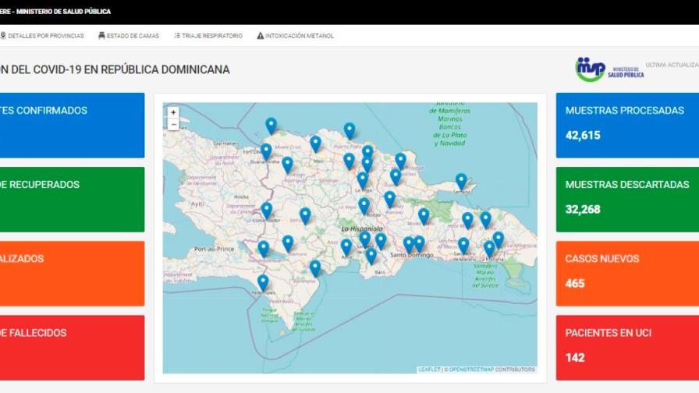The width and height of the screenshot is (699, 393).
Task: Open the blue Confirmados card
Action: coord(73,126)
